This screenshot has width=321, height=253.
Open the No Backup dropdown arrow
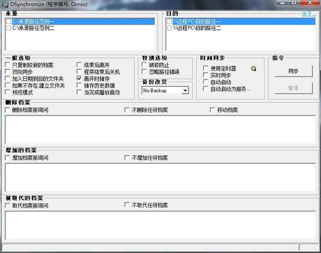click(185, 90)
